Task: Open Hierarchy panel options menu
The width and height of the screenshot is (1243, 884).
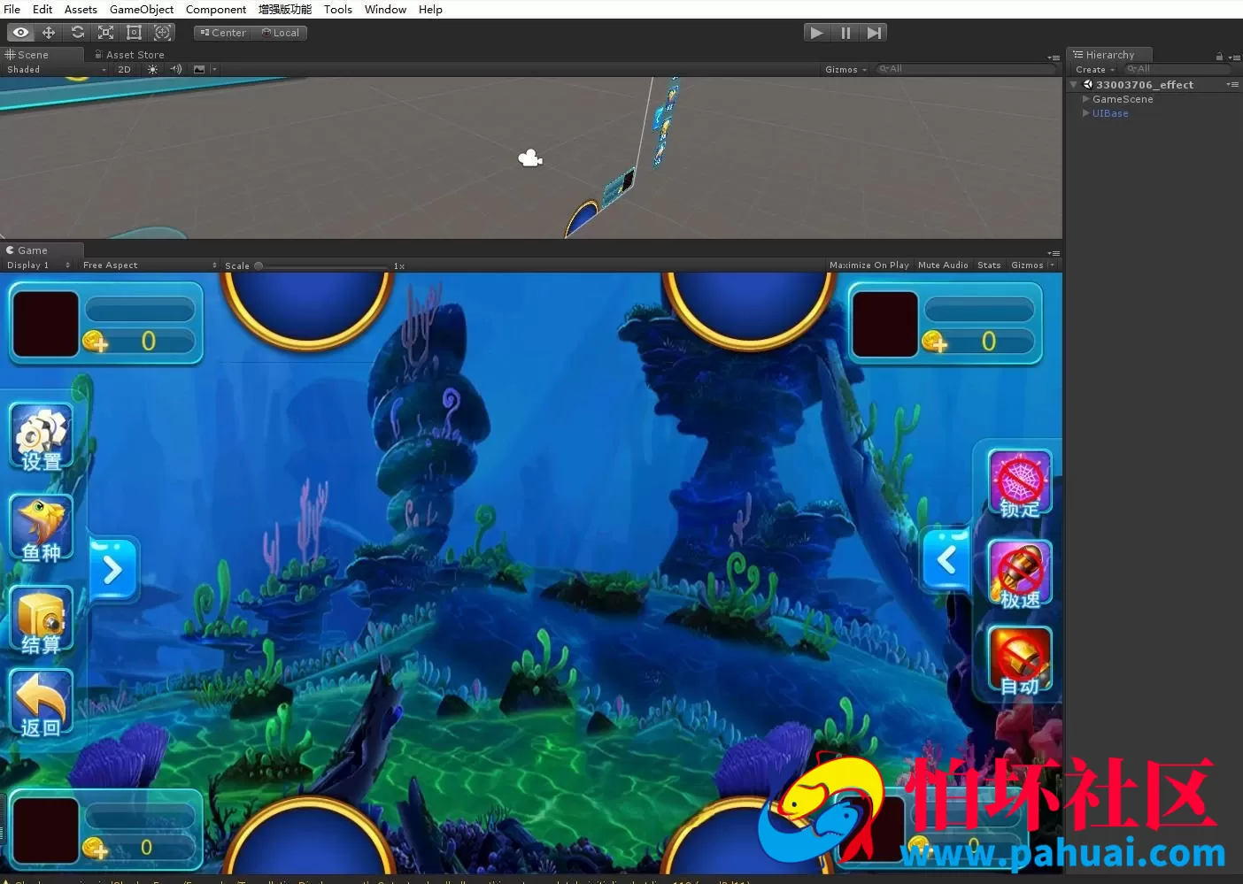Action: click(1234, 57)
